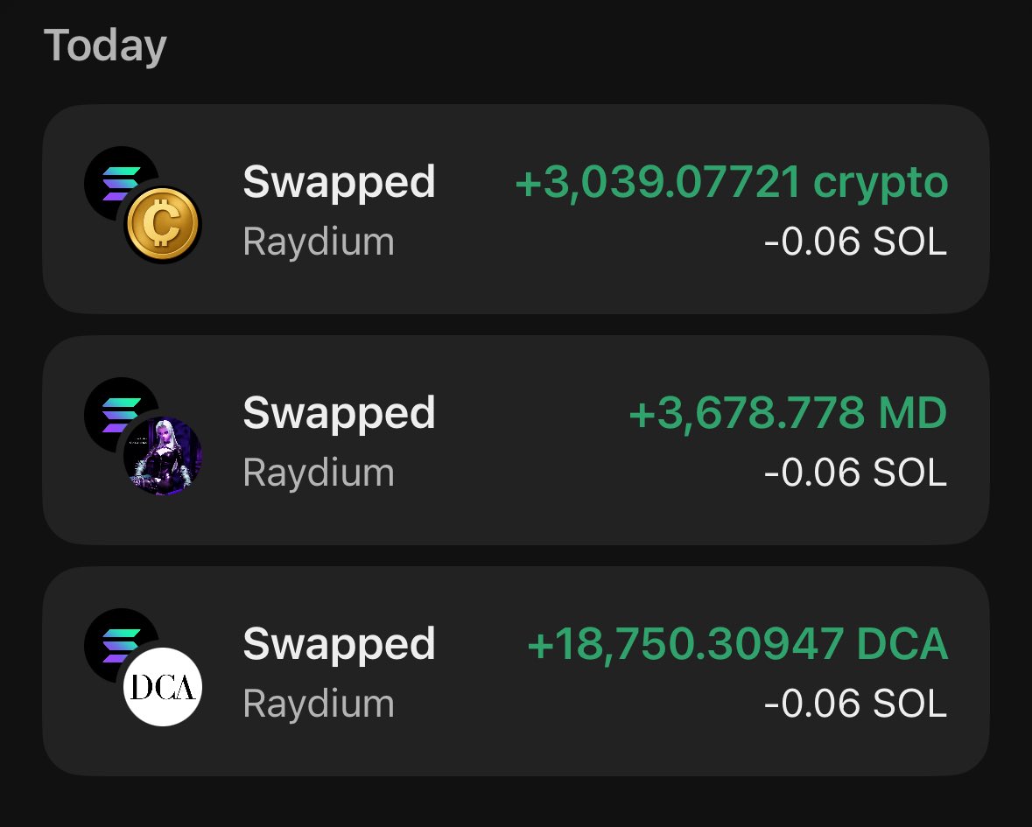1032x827 pixels.
Task: Click Raydium under the MD swap
Action: coord(319,473)
